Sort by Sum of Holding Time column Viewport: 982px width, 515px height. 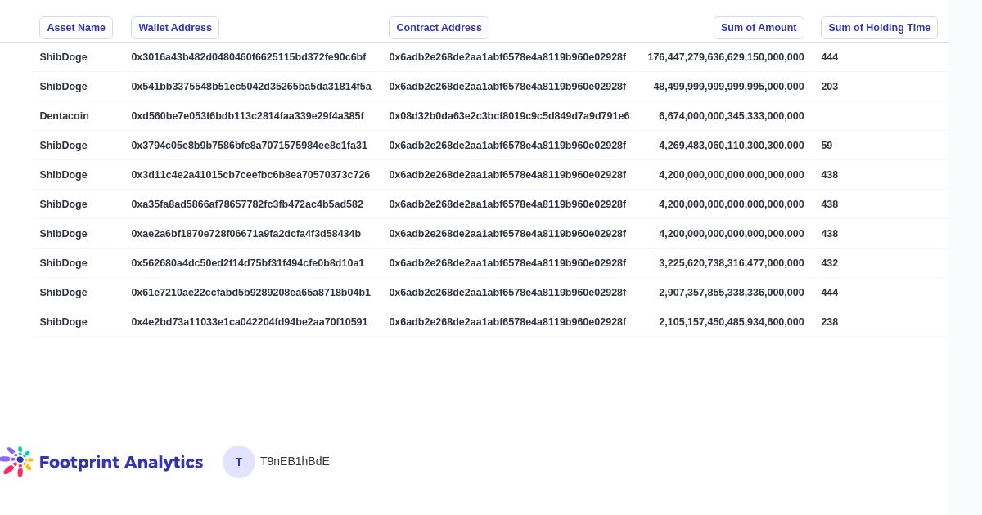tap(879, 28)
